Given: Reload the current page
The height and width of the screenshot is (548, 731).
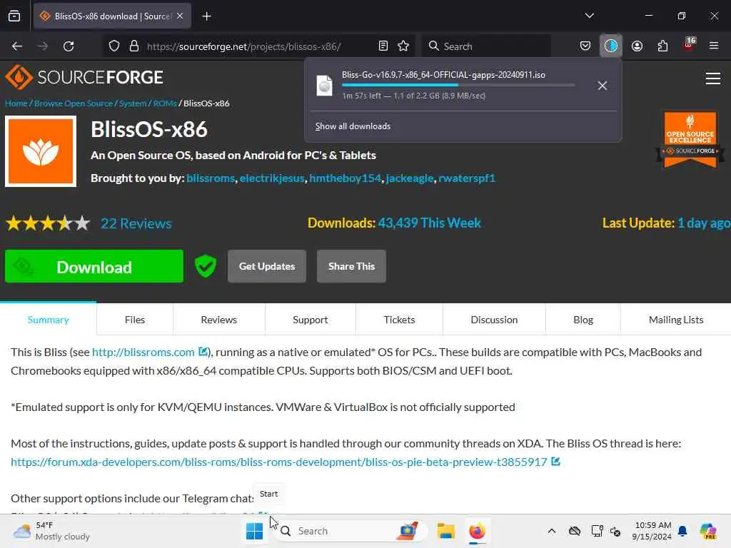Looking at the screenshot, I should (x=69, y=46).
